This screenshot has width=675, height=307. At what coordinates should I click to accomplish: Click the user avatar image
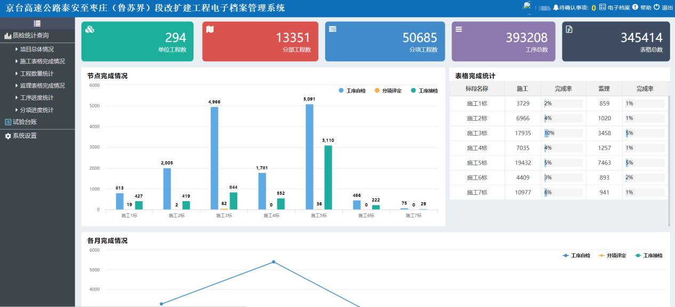pyautogui.click(x=528, y=6)
